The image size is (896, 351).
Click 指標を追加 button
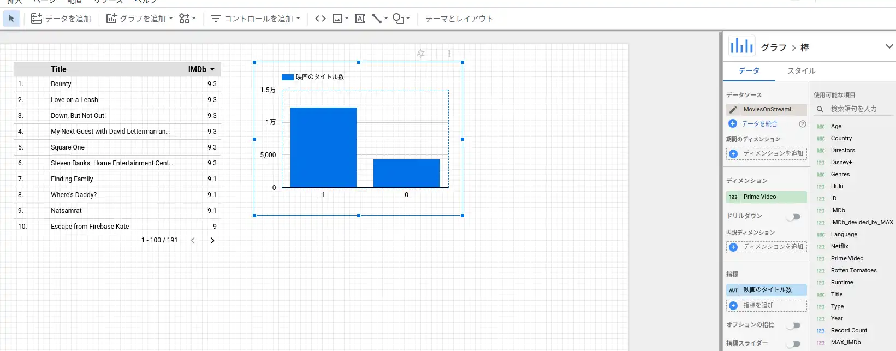[767, 306]
